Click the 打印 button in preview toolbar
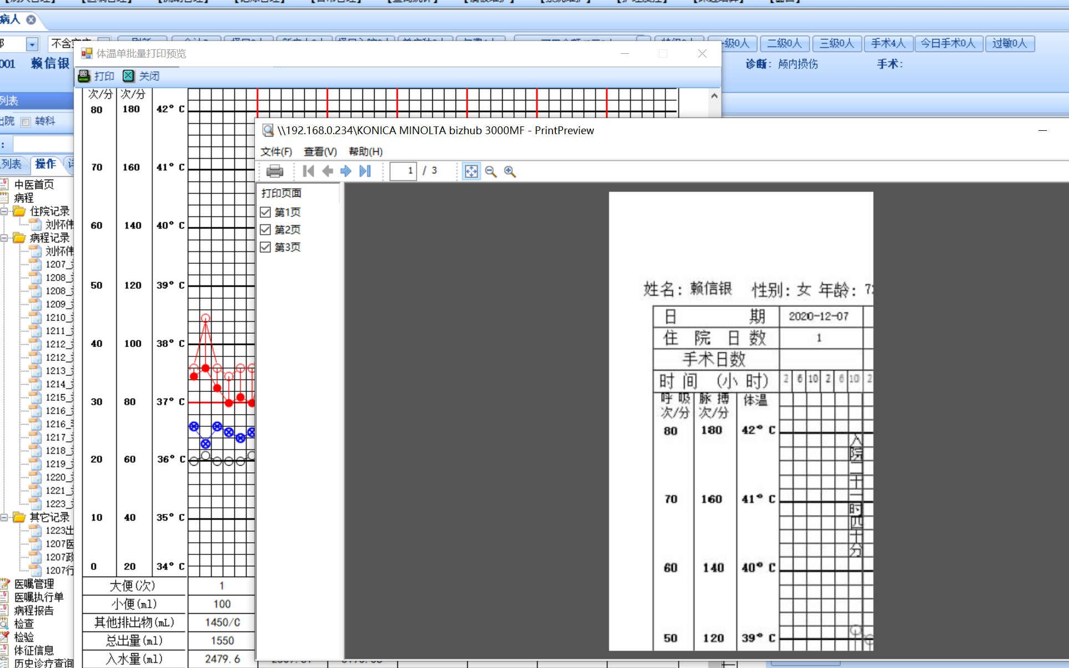 coord(96,76)
